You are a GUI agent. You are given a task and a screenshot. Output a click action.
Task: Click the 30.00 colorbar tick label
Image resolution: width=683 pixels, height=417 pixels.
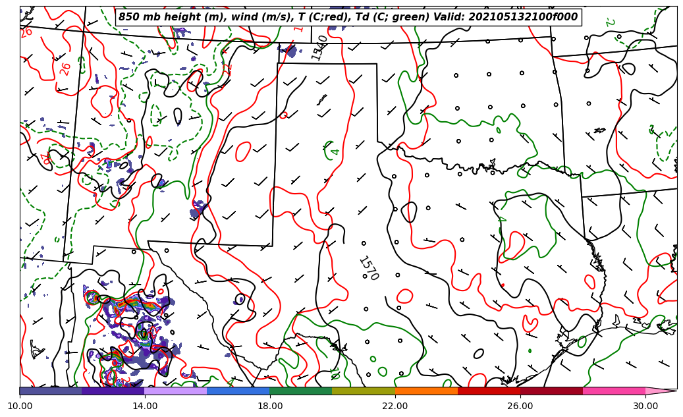pos(645,406)
